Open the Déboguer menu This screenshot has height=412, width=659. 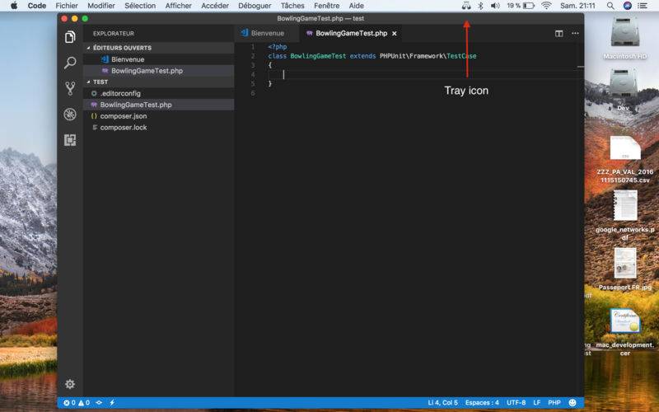[255, 6]
